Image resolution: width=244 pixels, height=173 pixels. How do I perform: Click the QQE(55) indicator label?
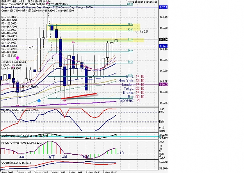tap(16, 163)
